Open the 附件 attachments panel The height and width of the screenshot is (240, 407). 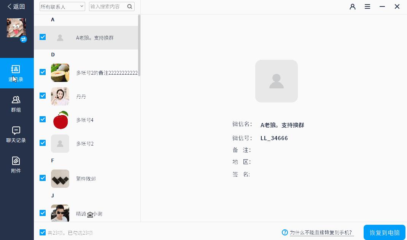(x=16, y=165)
